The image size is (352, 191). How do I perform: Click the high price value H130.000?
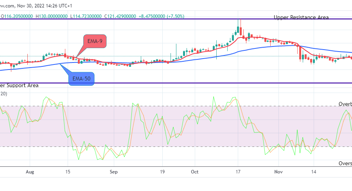[x=52, y=16]
